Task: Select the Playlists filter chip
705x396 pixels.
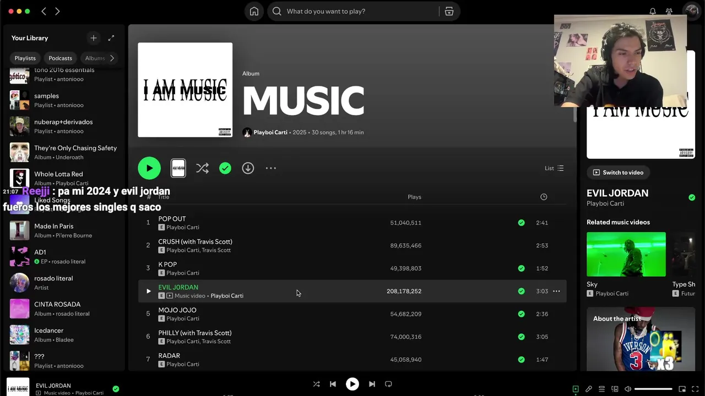Action: [25, 58]
